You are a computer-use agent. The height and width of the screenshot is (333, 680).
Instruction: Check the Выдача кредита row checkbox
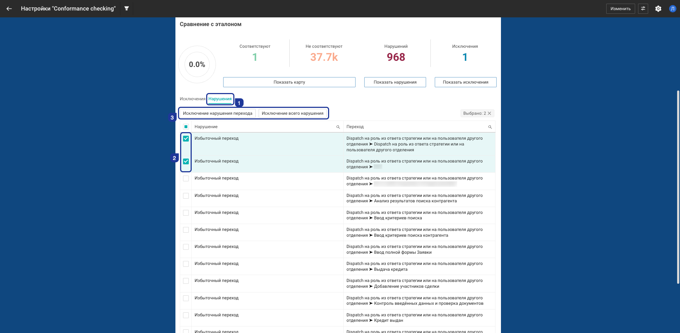point(186,264)
